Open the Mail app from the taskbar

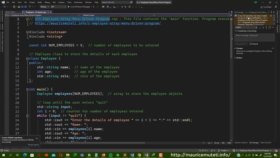coord(53,155)
